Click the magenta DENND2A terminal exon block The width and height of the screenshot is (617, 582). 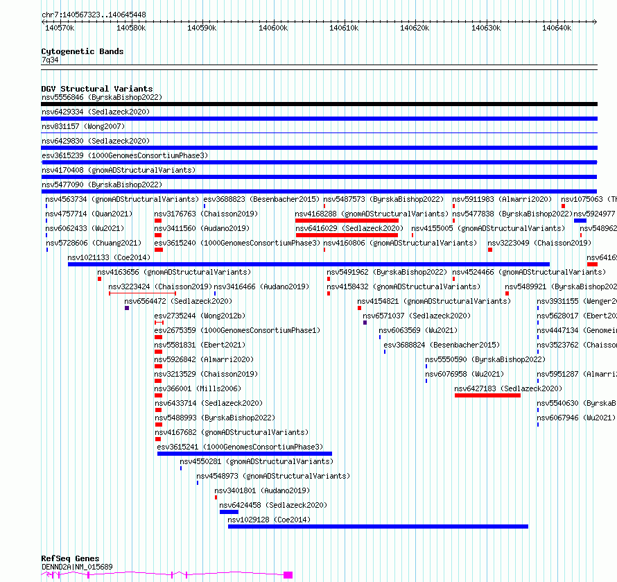point(288,575)
